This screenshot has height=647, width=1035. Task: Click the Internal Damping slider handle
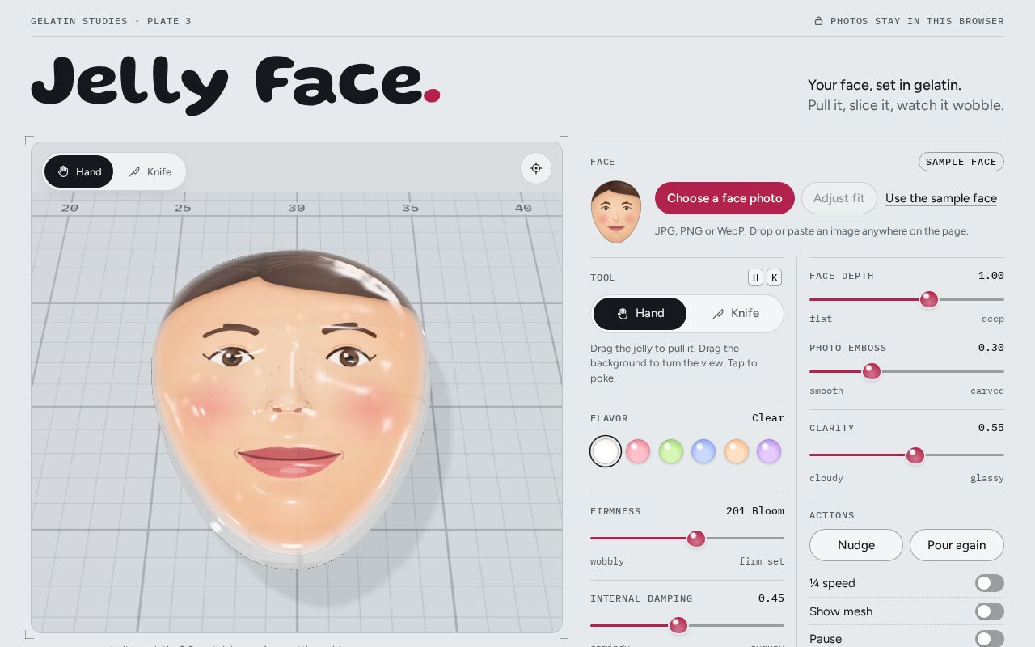click(x=678, y=625)
